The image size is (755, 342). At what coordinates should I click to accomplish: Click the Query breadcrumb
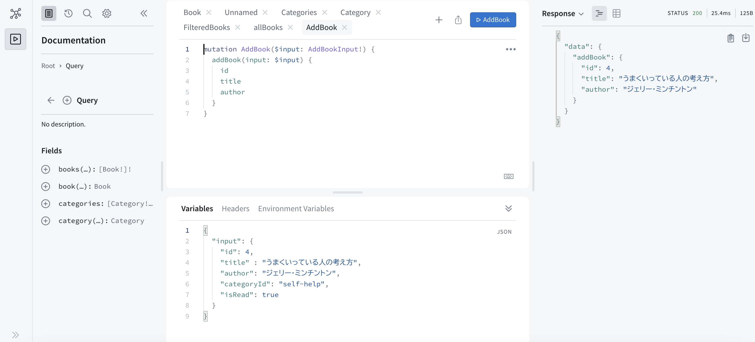74,66
